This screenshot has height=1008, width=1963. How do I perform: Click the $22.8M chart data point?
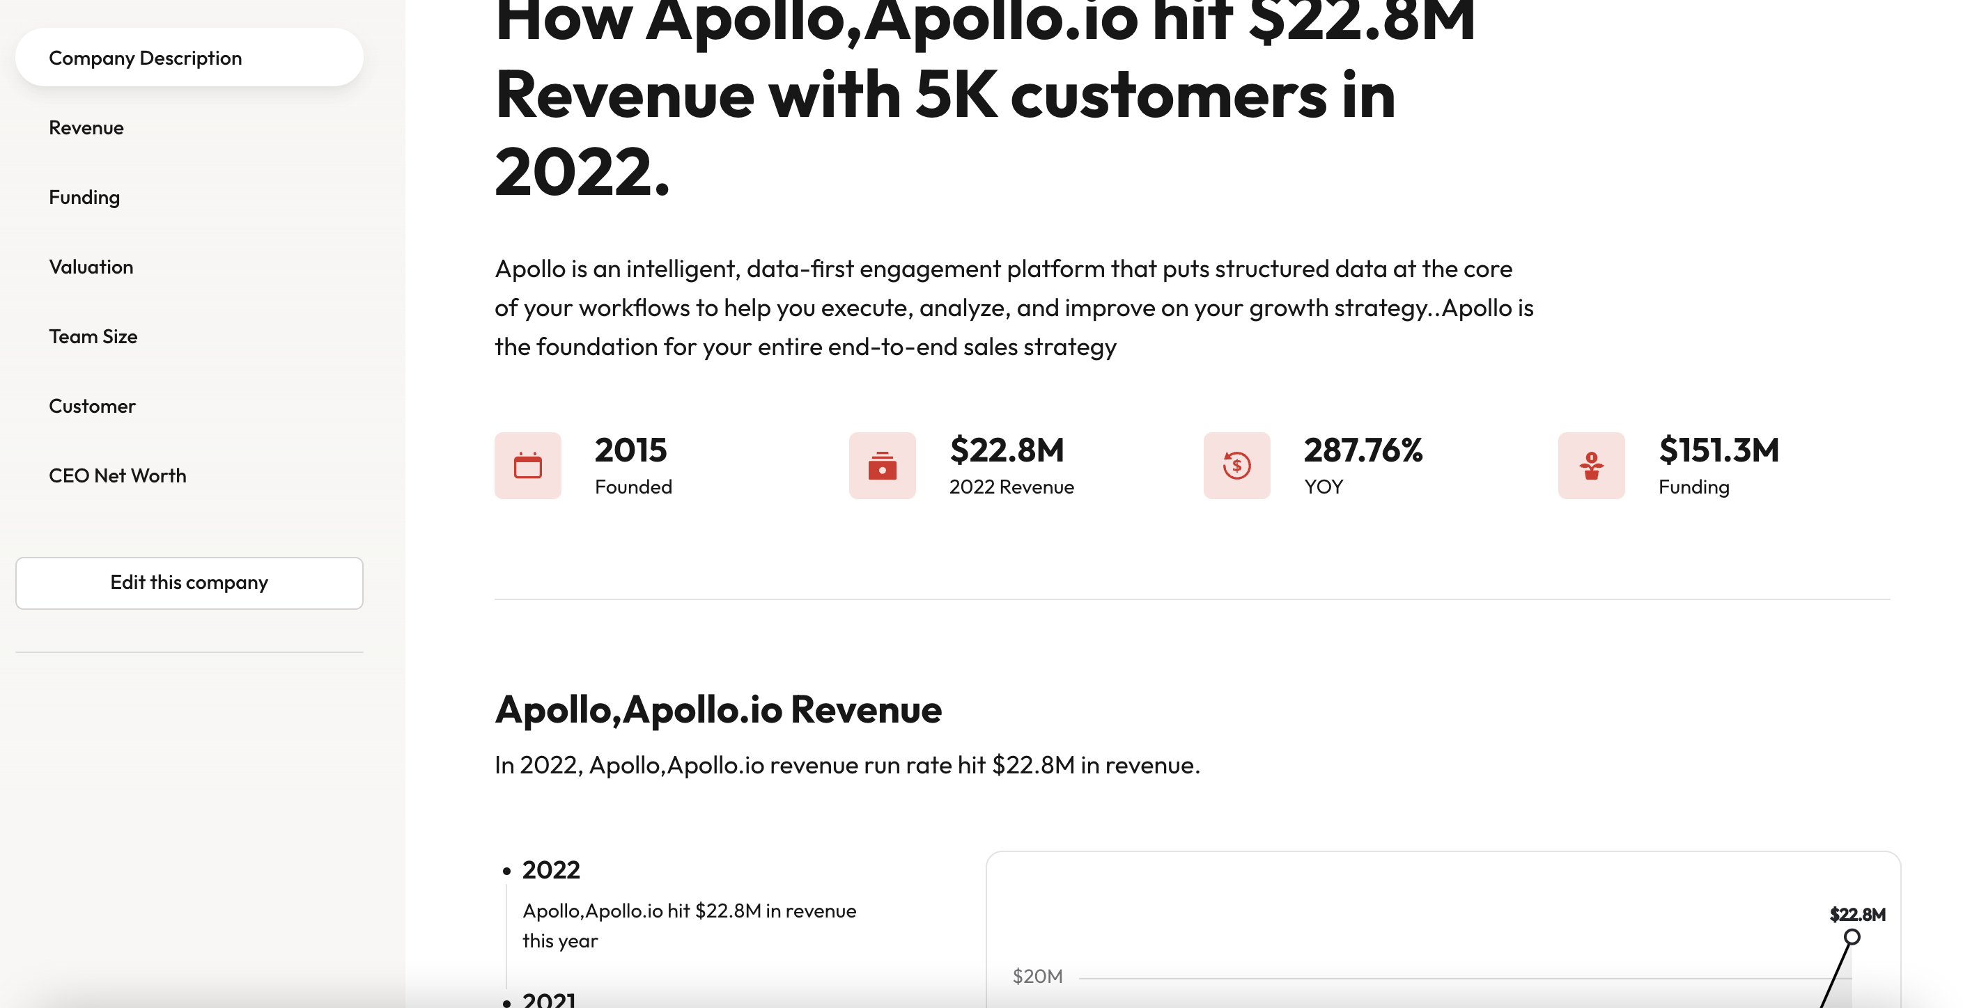coord(1851,937)
